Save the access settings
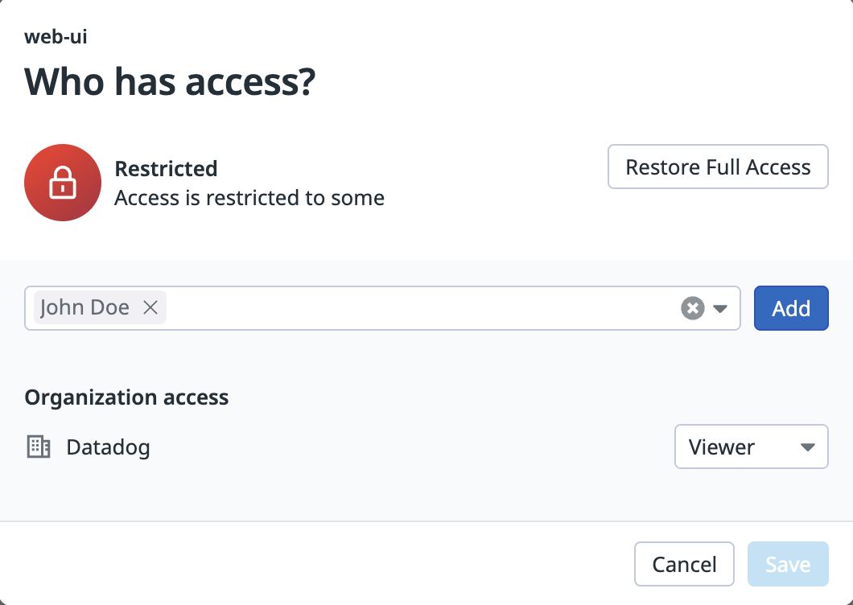The width and height of the screenshot is (853, 605). pos(787,564)
